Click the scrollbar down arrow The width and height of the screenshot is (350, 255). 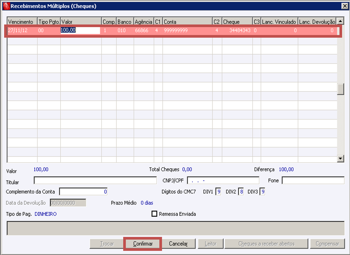[340, 159]
